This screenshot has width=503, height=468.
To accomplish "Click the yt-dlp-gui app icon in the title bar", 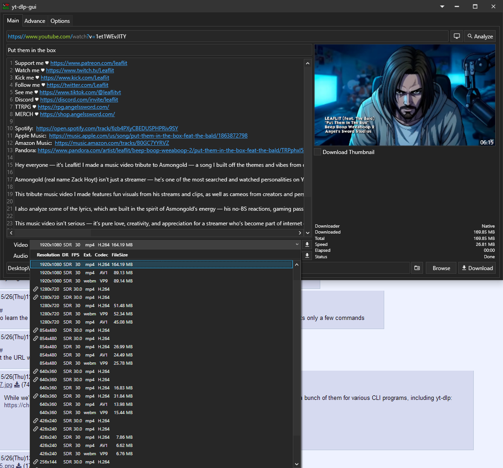I will pos(6,6).
